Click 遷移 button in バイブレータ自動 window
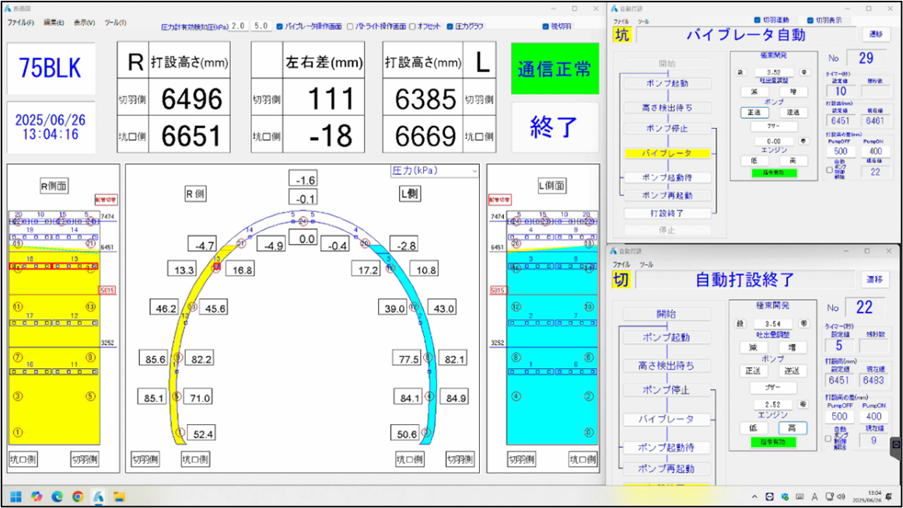This screenshot has height=508, width=903. coord(875,34)
